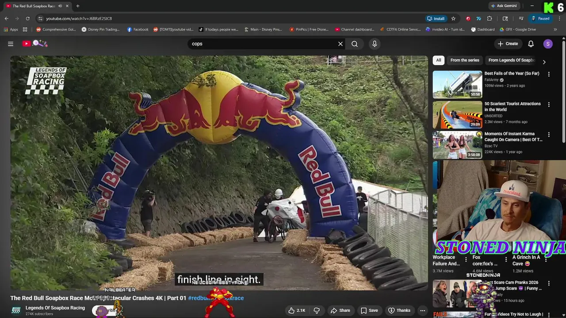Mute the tab via its audio icon
This screenshot has height=318, width=566.
(60, 6)
